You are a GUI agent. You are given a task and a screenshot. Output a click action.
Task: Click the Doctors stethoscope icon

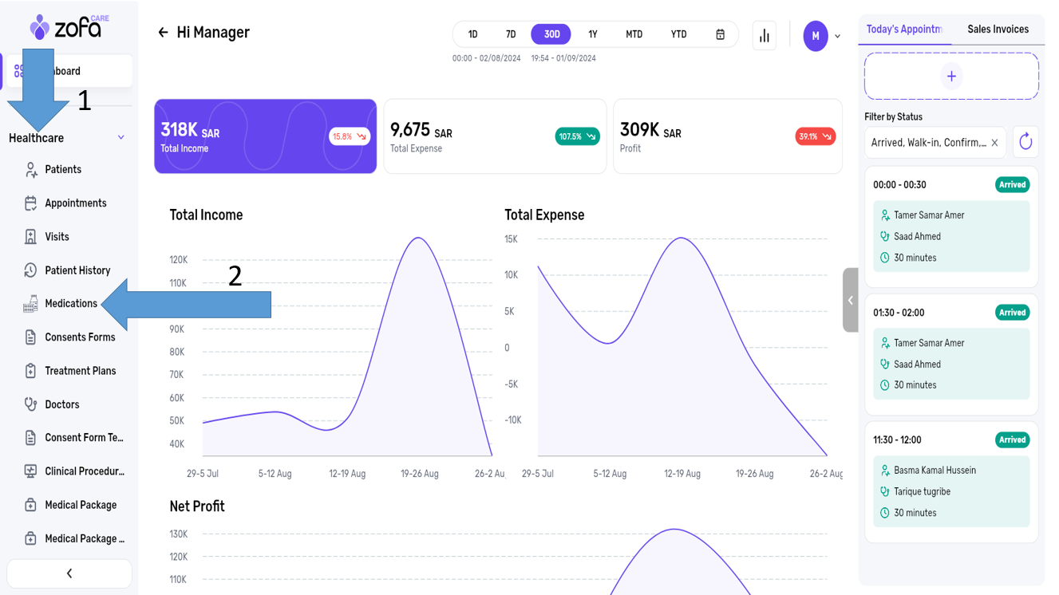pos(30,404)
